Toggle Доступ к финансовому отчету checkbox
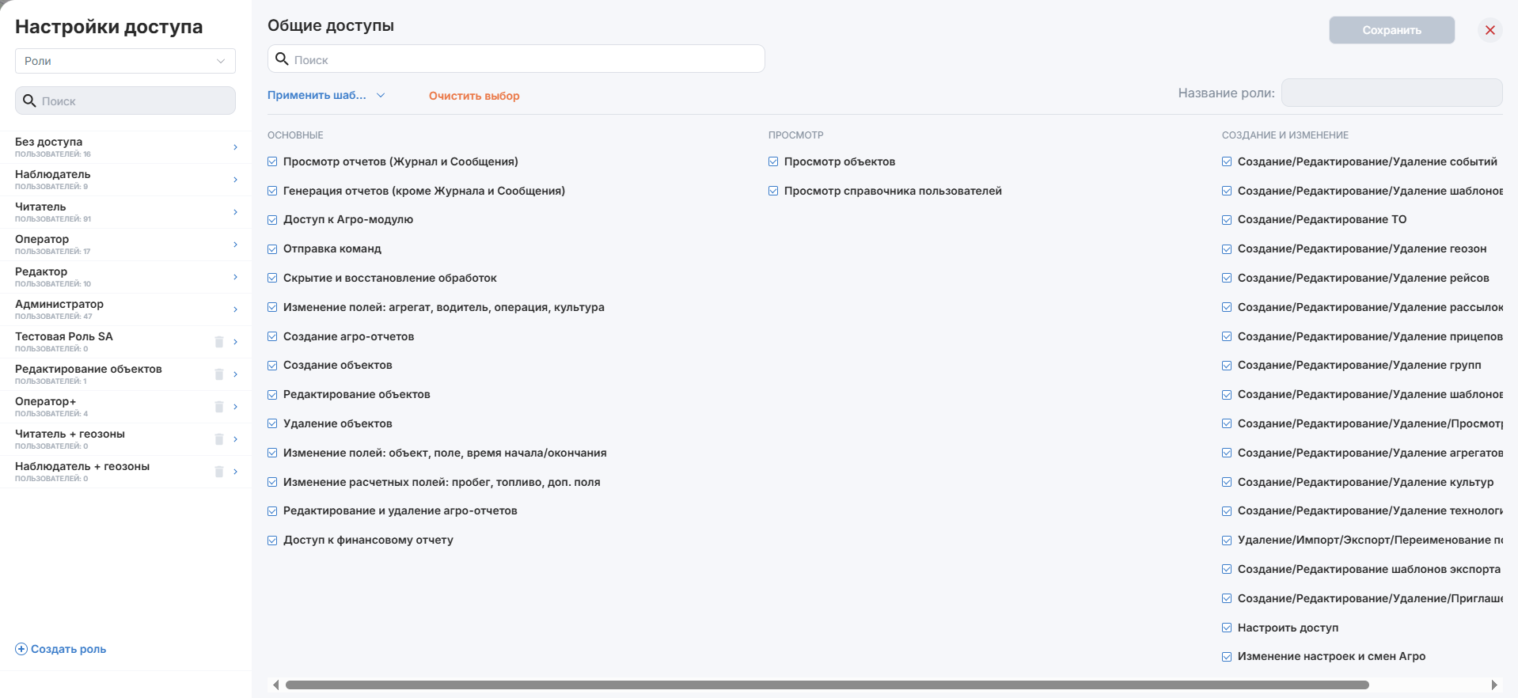1518x698 pixels. point(272,541)
